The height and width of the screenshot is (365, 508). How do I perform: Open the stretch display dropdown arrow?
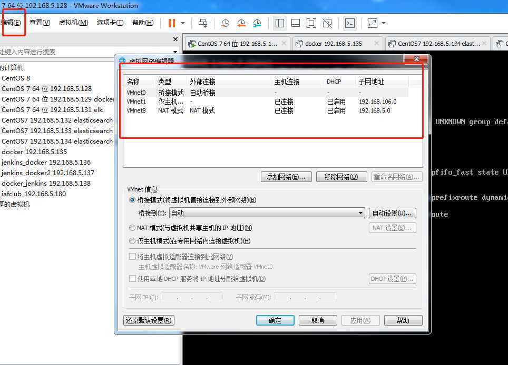(384, 23)
